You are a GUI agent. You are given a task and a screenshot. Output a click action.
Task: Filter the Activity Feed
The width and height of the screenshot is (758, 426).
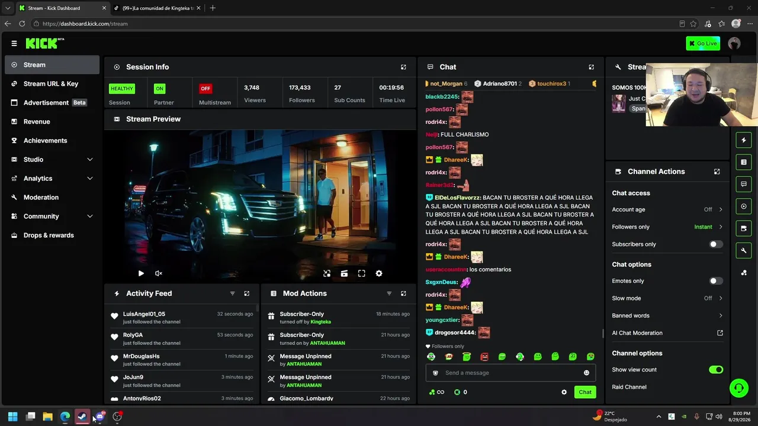point(232,293)
